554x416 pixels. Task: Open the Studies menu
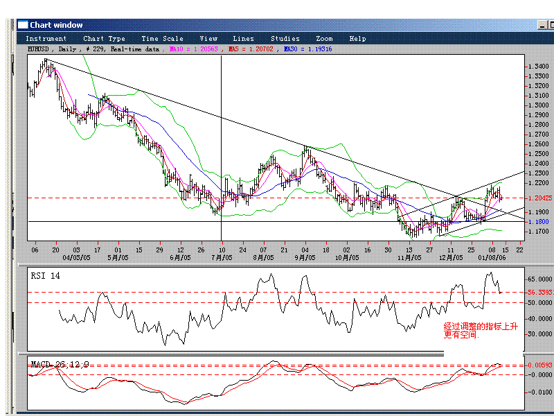[285, 39]
